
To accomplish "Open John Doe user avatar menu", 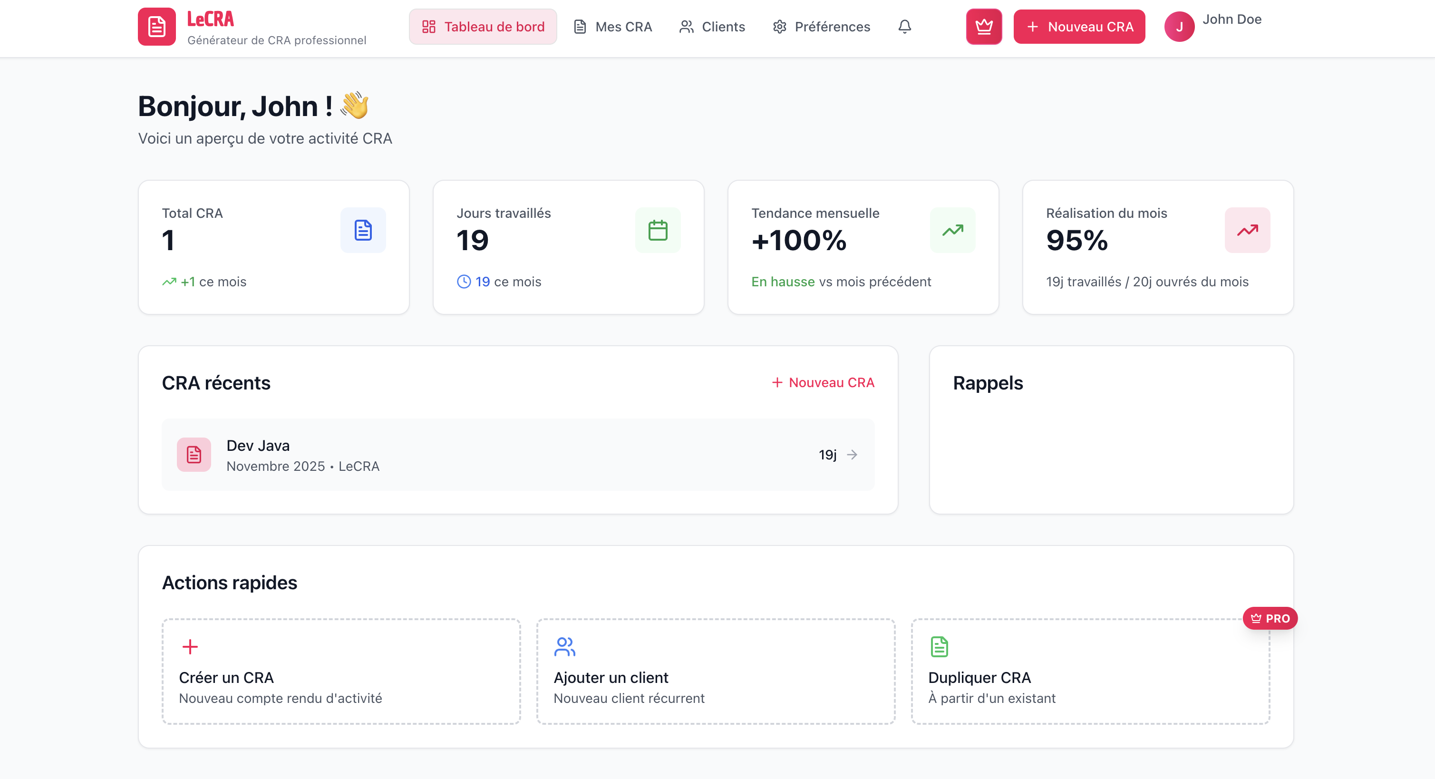I will pos(1179,27).
